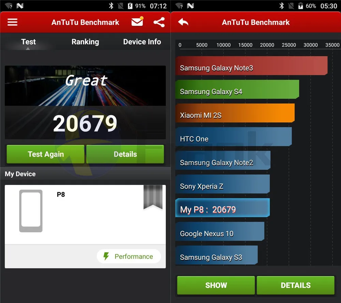Image resolution: width=341 pixels, height=303 pixels.
Task: Tap the N notification icon, right screen
Action: 190,6
